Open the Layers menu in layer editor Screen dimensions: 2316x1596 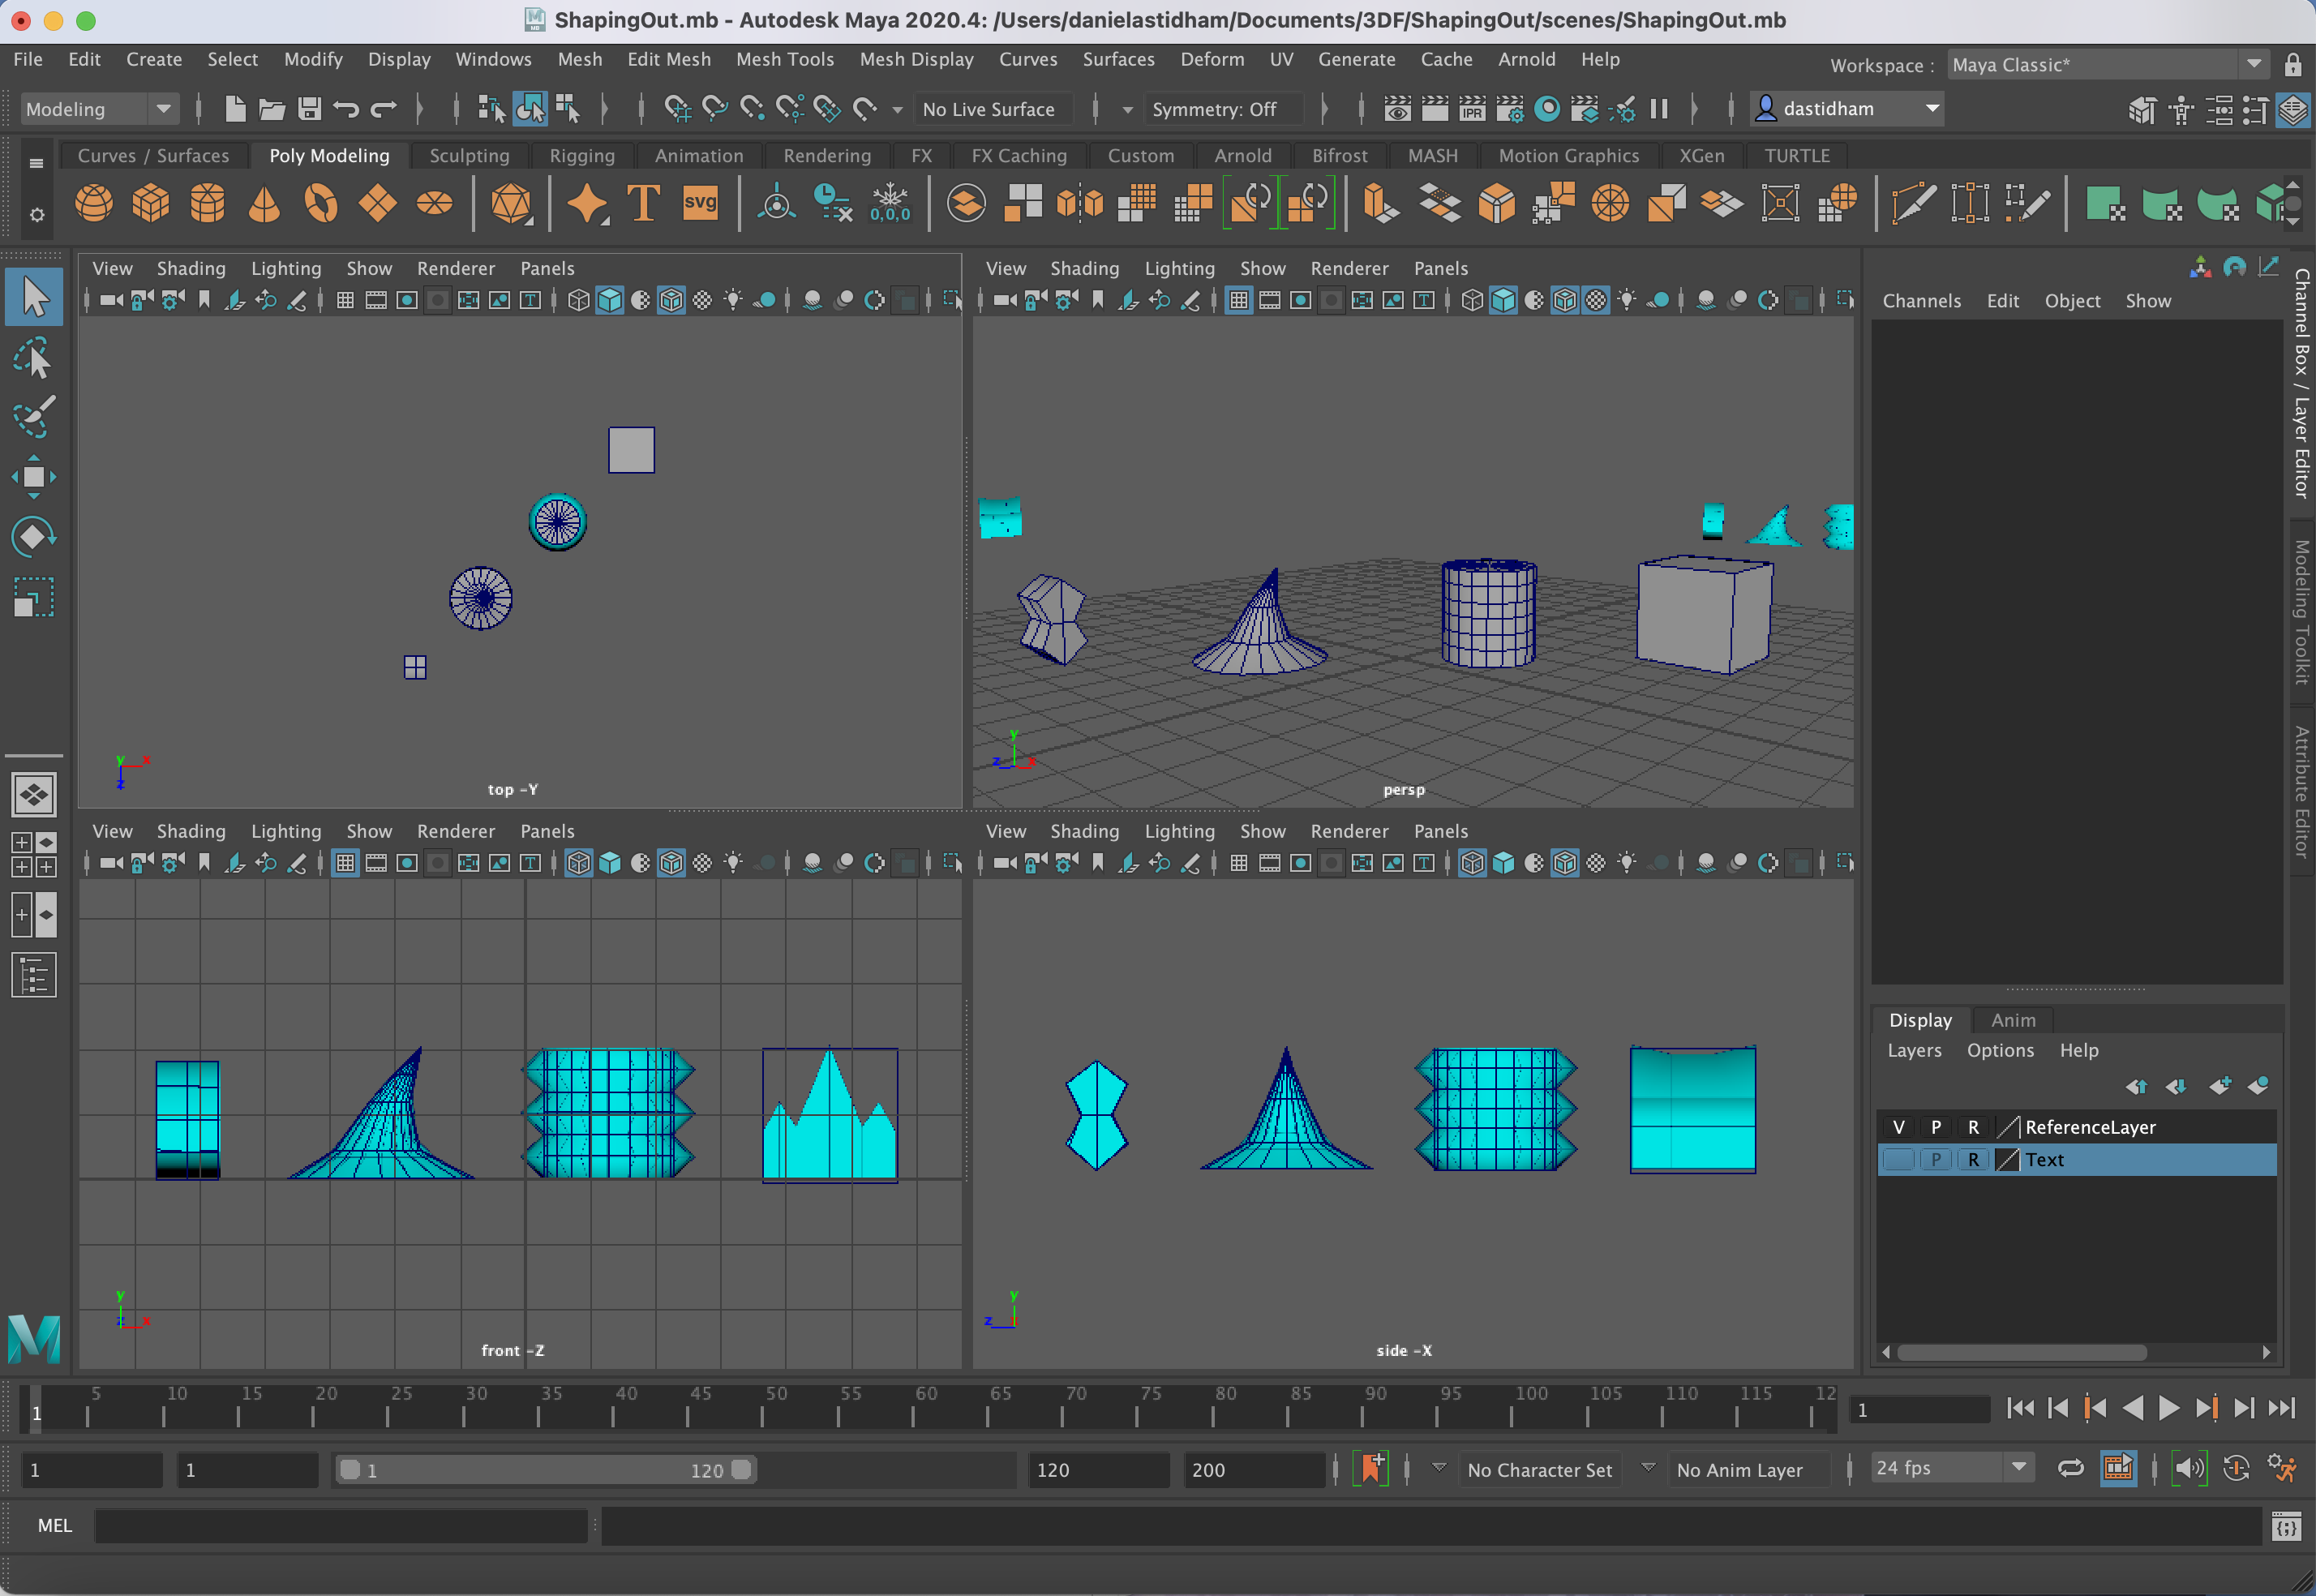(x=1914, y=1050)
